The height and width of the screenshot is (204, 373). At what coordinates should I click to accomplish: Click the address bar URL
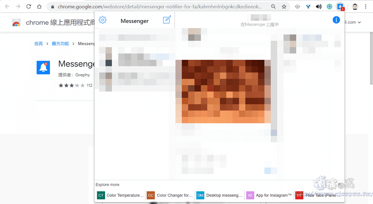160,6
